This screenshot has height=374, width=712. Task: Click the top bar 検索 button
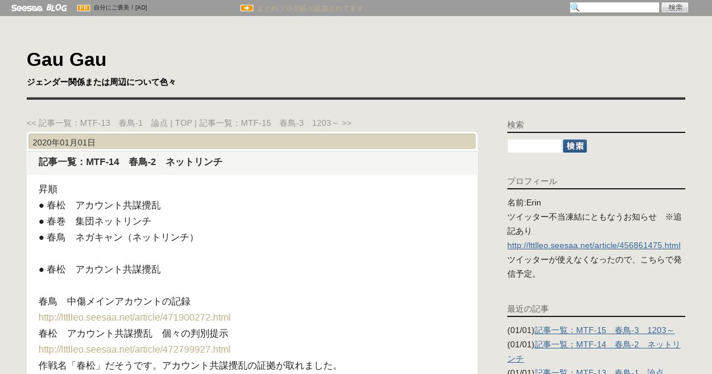pyautogui.click(x=675, y=8)
